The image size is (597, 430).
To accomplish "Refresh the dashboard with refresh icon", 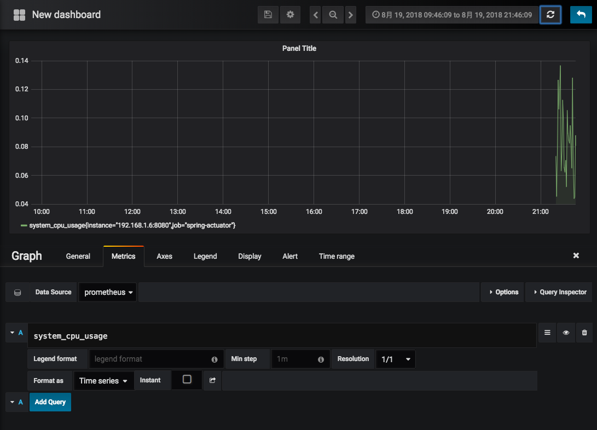I will [x=550, y=15].
